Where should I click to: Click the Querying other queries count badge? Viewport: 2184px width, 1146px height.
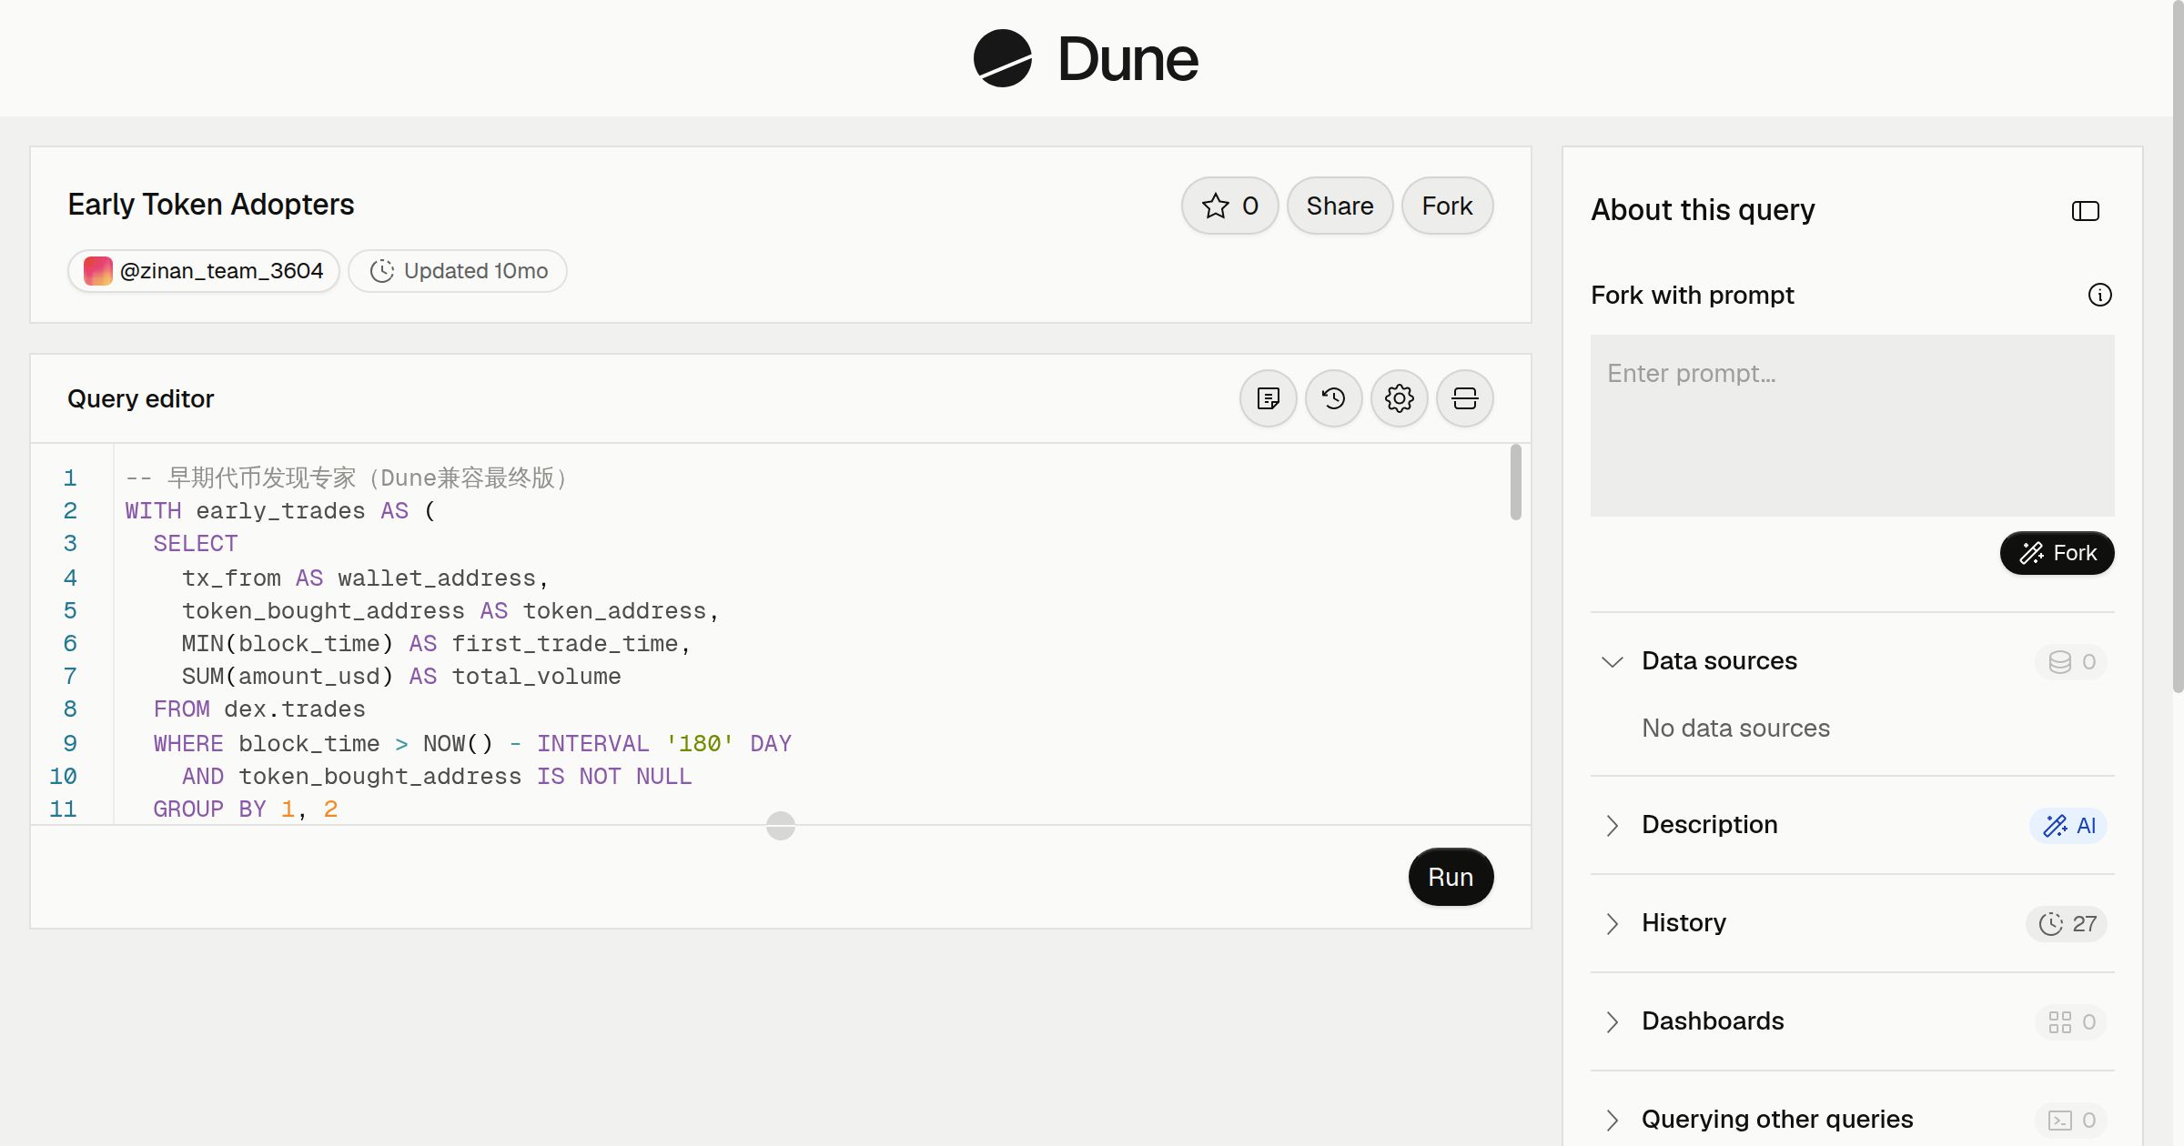click(x=2071, y=1121)
